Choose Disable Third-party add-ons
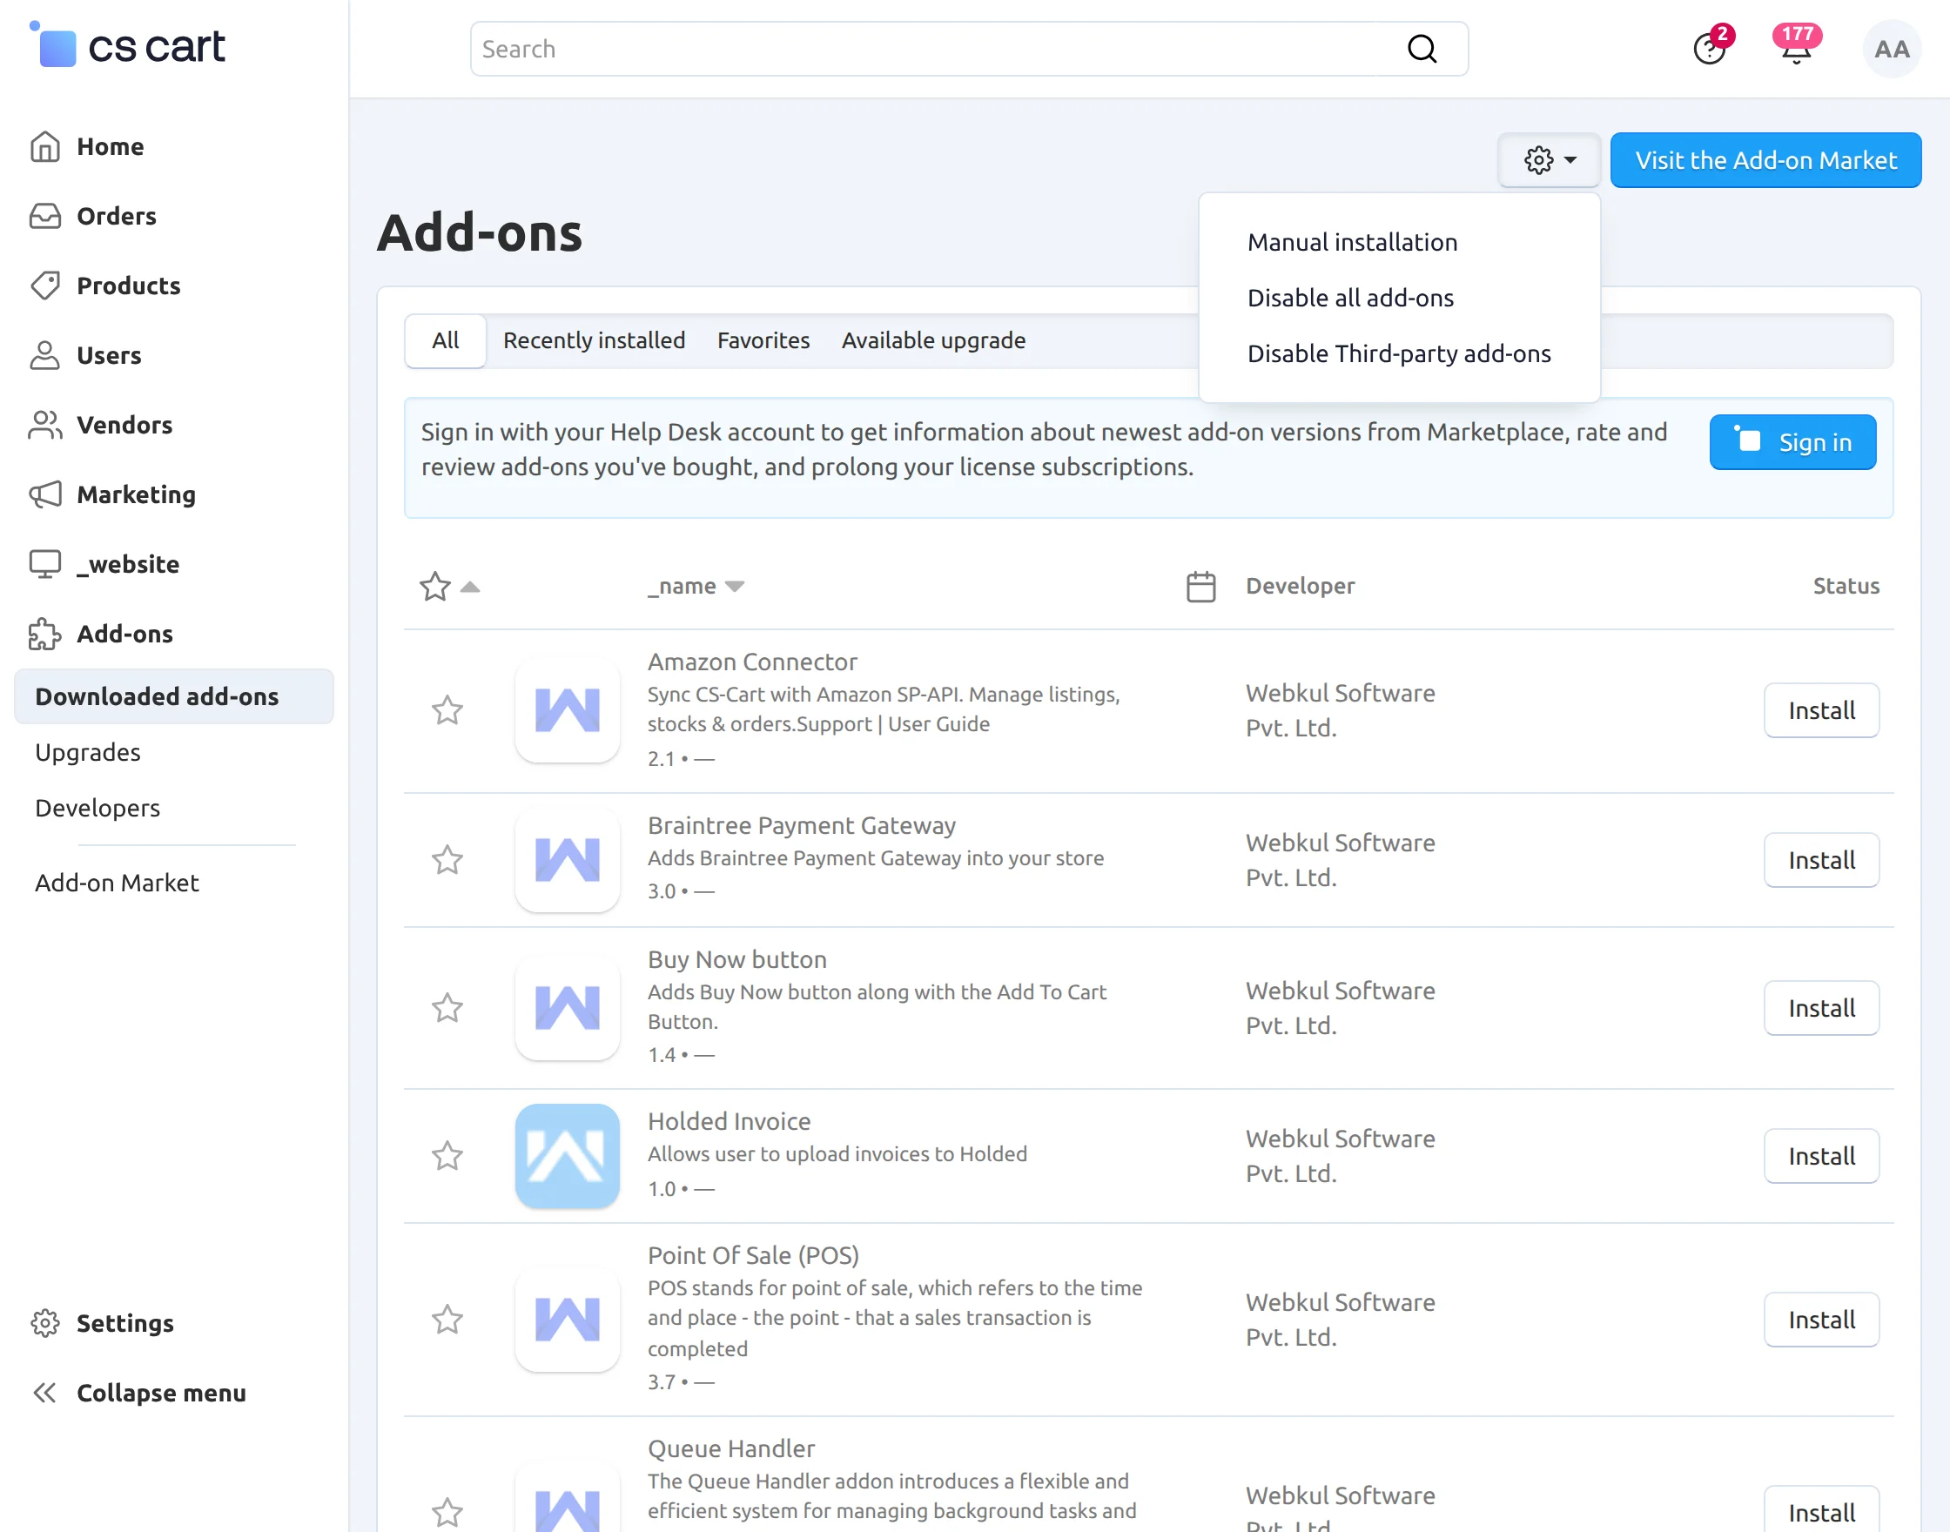Screen dimensions: 1950x1532 click(1398, 353)
